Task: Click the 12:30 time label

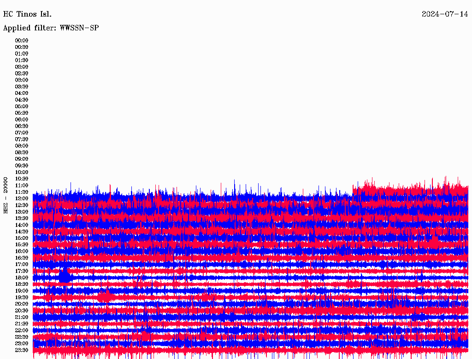Action: coord(22,205)
